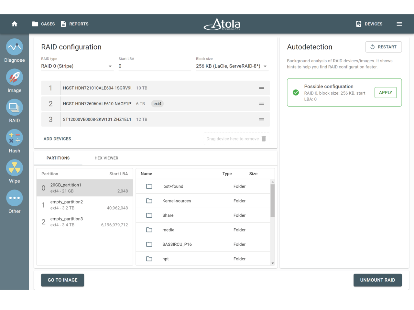Apply the possible configuration
This screenshot has width=414, height=310.
(386, 92)
